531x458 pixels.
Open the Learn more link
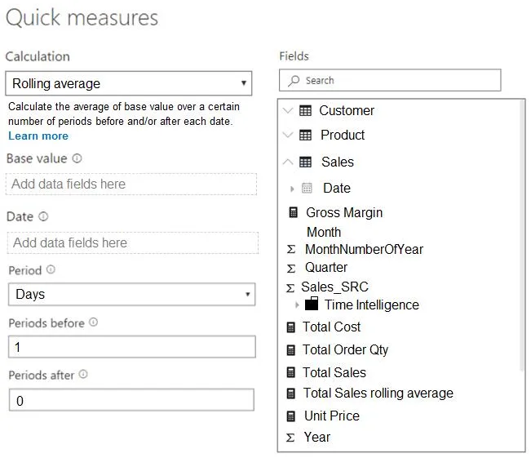[38, 136]
